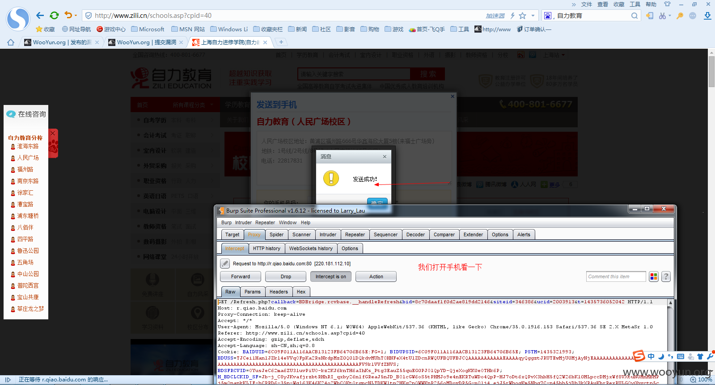Click the URL address field
The height and width of the screenshot is (385, 715).
(x=286, y=16)
